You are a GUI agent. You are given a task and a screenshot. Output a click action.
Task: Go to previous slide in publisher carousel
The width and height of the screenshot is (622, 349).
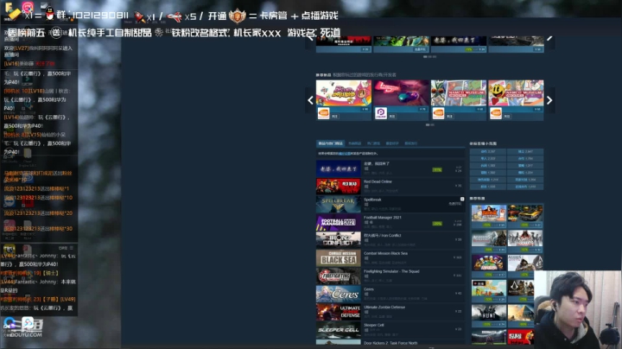(x=310, y=100)
